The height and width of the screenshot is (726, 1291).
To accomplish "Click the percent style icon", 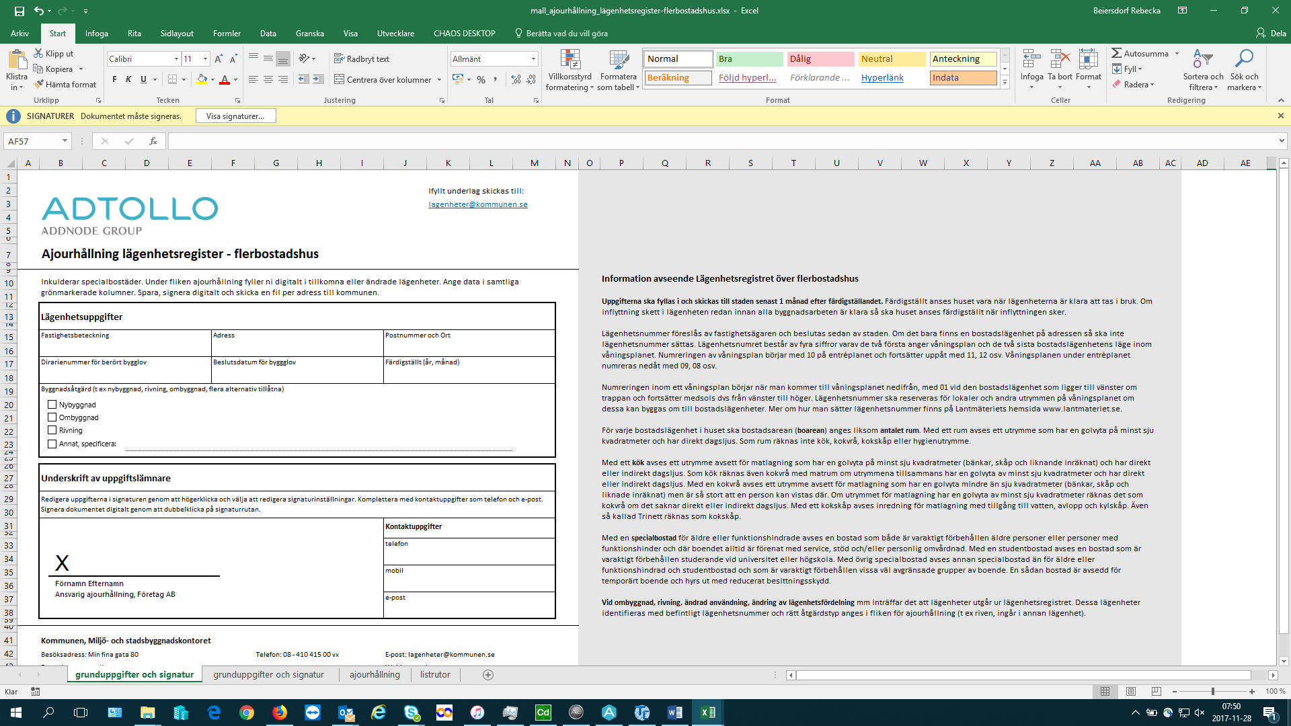I will [x=481, y=79].
